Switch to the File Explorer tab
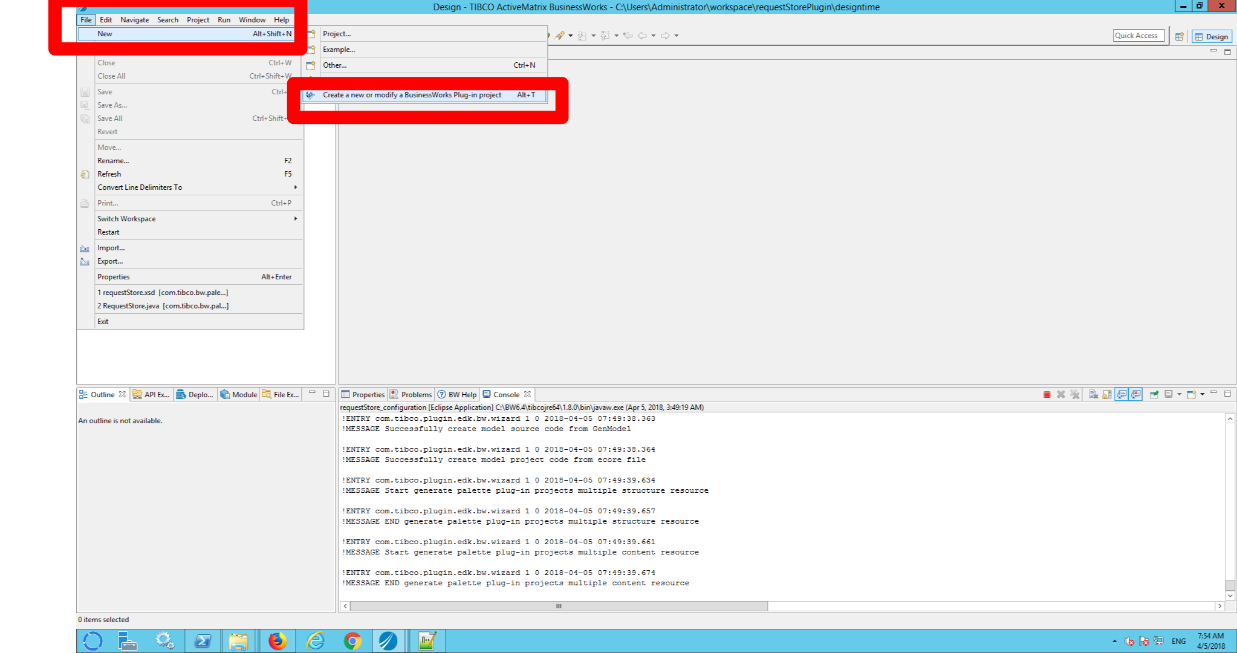Screen dimensions: 1237x653 coord(281,394)
